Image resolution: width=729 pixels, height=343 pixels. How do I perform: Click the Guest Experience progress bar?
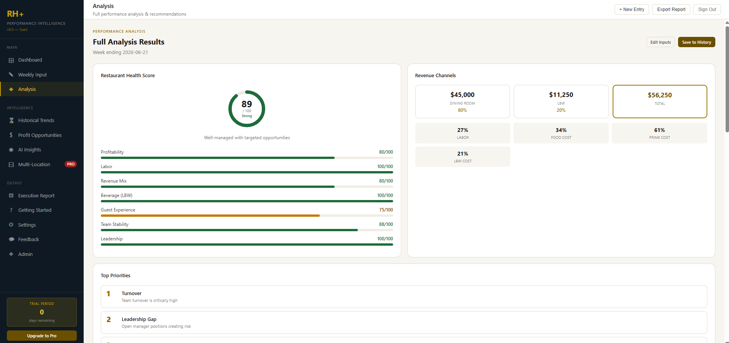tap(247, 216)
